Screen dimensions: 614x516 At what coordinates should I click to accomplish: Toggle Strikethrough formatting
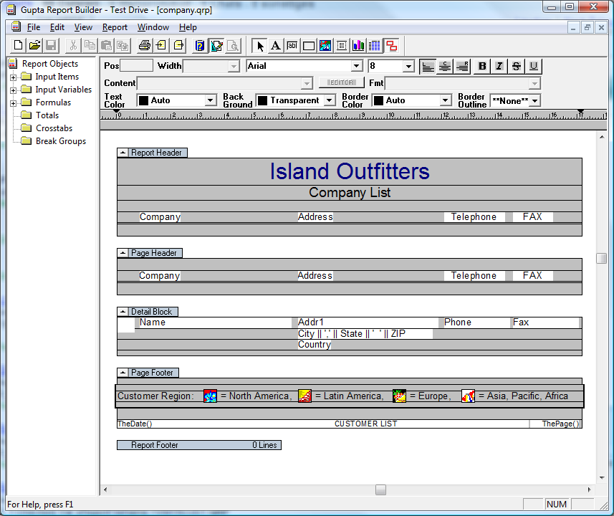[517, 66]
